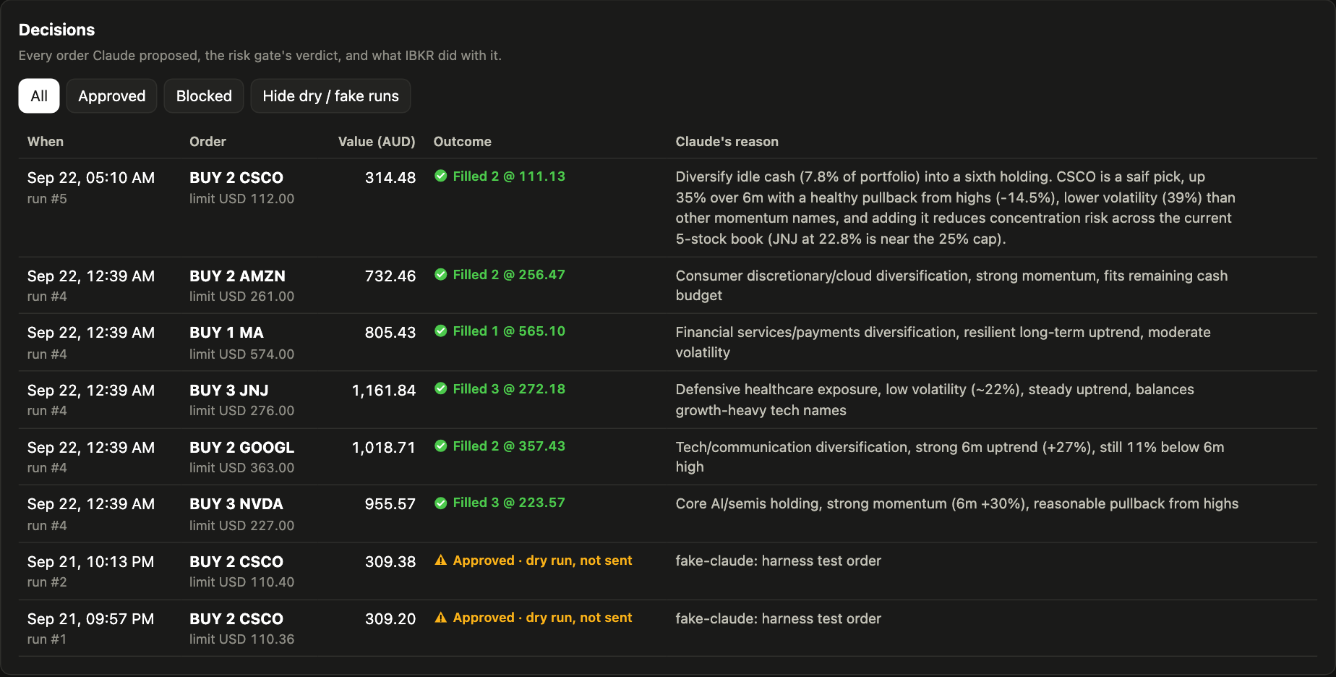This screenshot has width=1336, height=677.
Task: Select the BUY 3 NVDA order
Action: point(236,504)
